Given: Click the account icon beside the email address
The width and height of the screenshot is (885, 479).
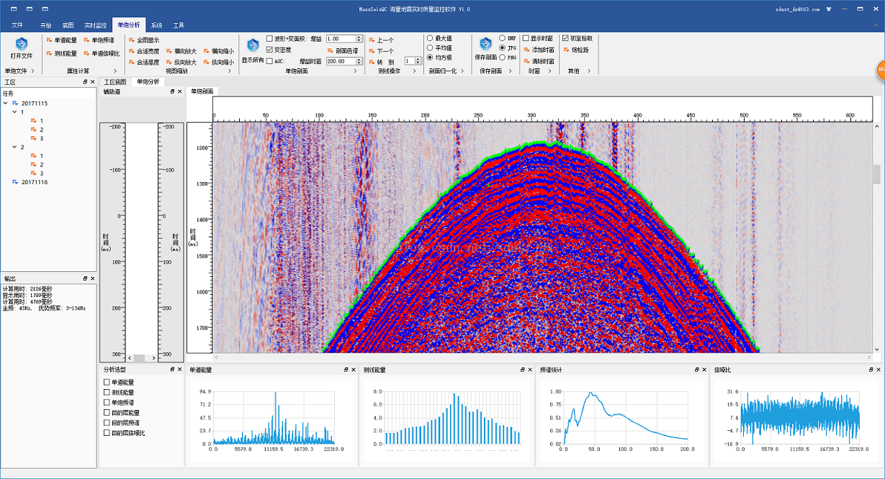Looking at the screenshot, I should tap(830, 9).
